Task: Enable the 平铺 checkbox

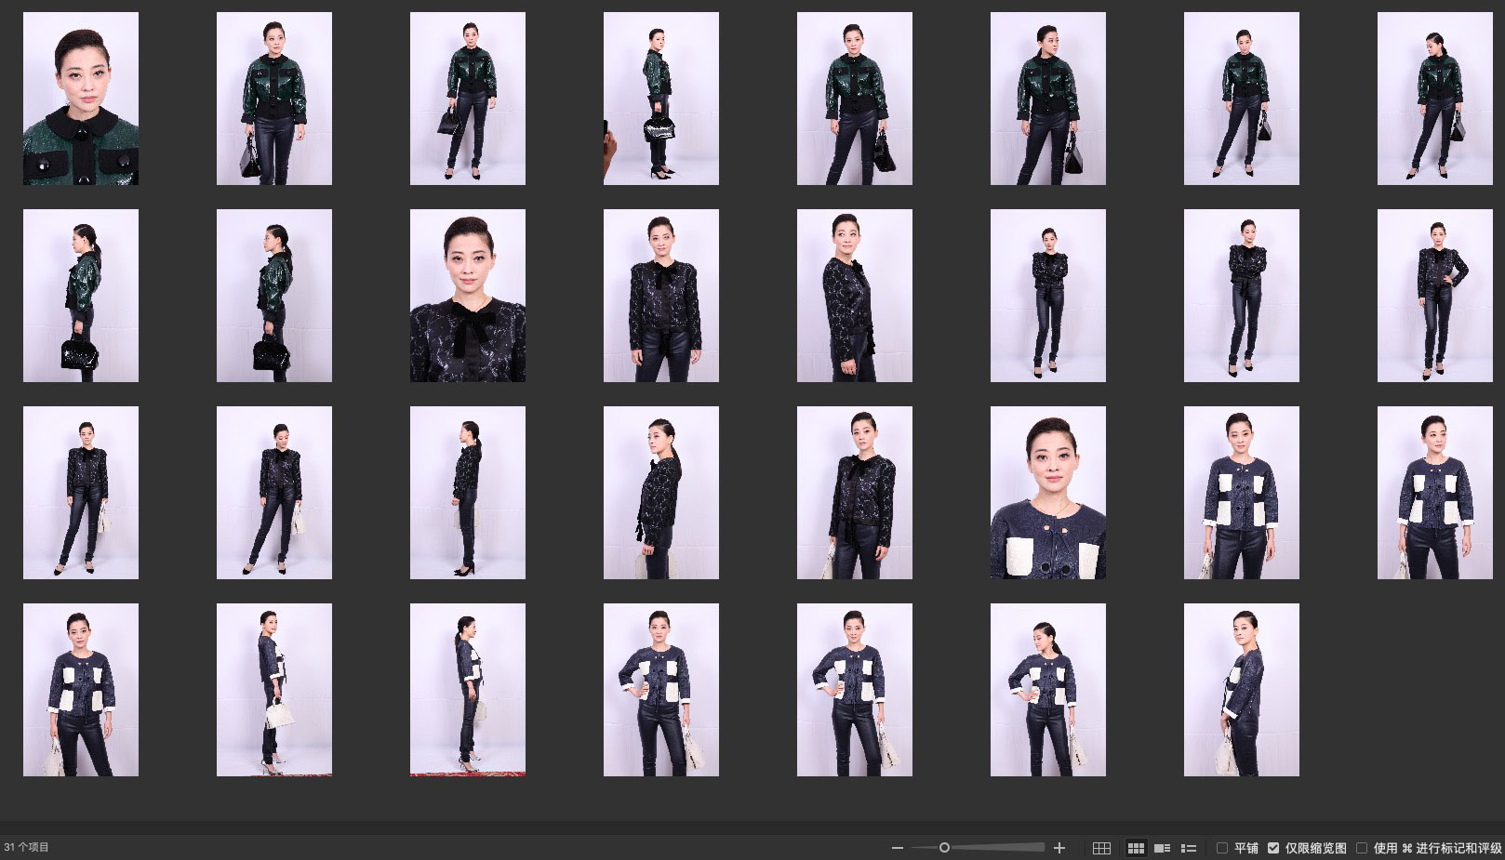Action: [x=1222, y=848]
